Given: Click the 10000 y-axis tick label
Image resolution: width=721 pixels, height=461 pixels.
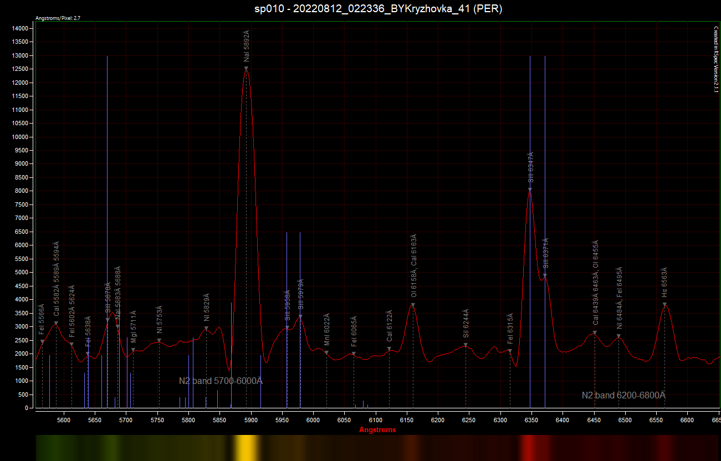Looking at the screenshot, I should pos(21,137).
